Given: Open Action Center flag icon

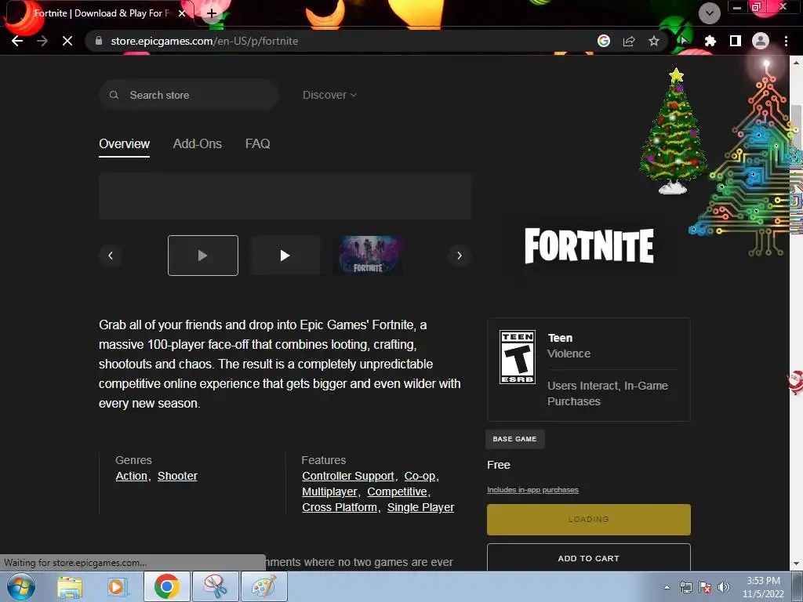Looking at the screenshot, I should [705, 587].
